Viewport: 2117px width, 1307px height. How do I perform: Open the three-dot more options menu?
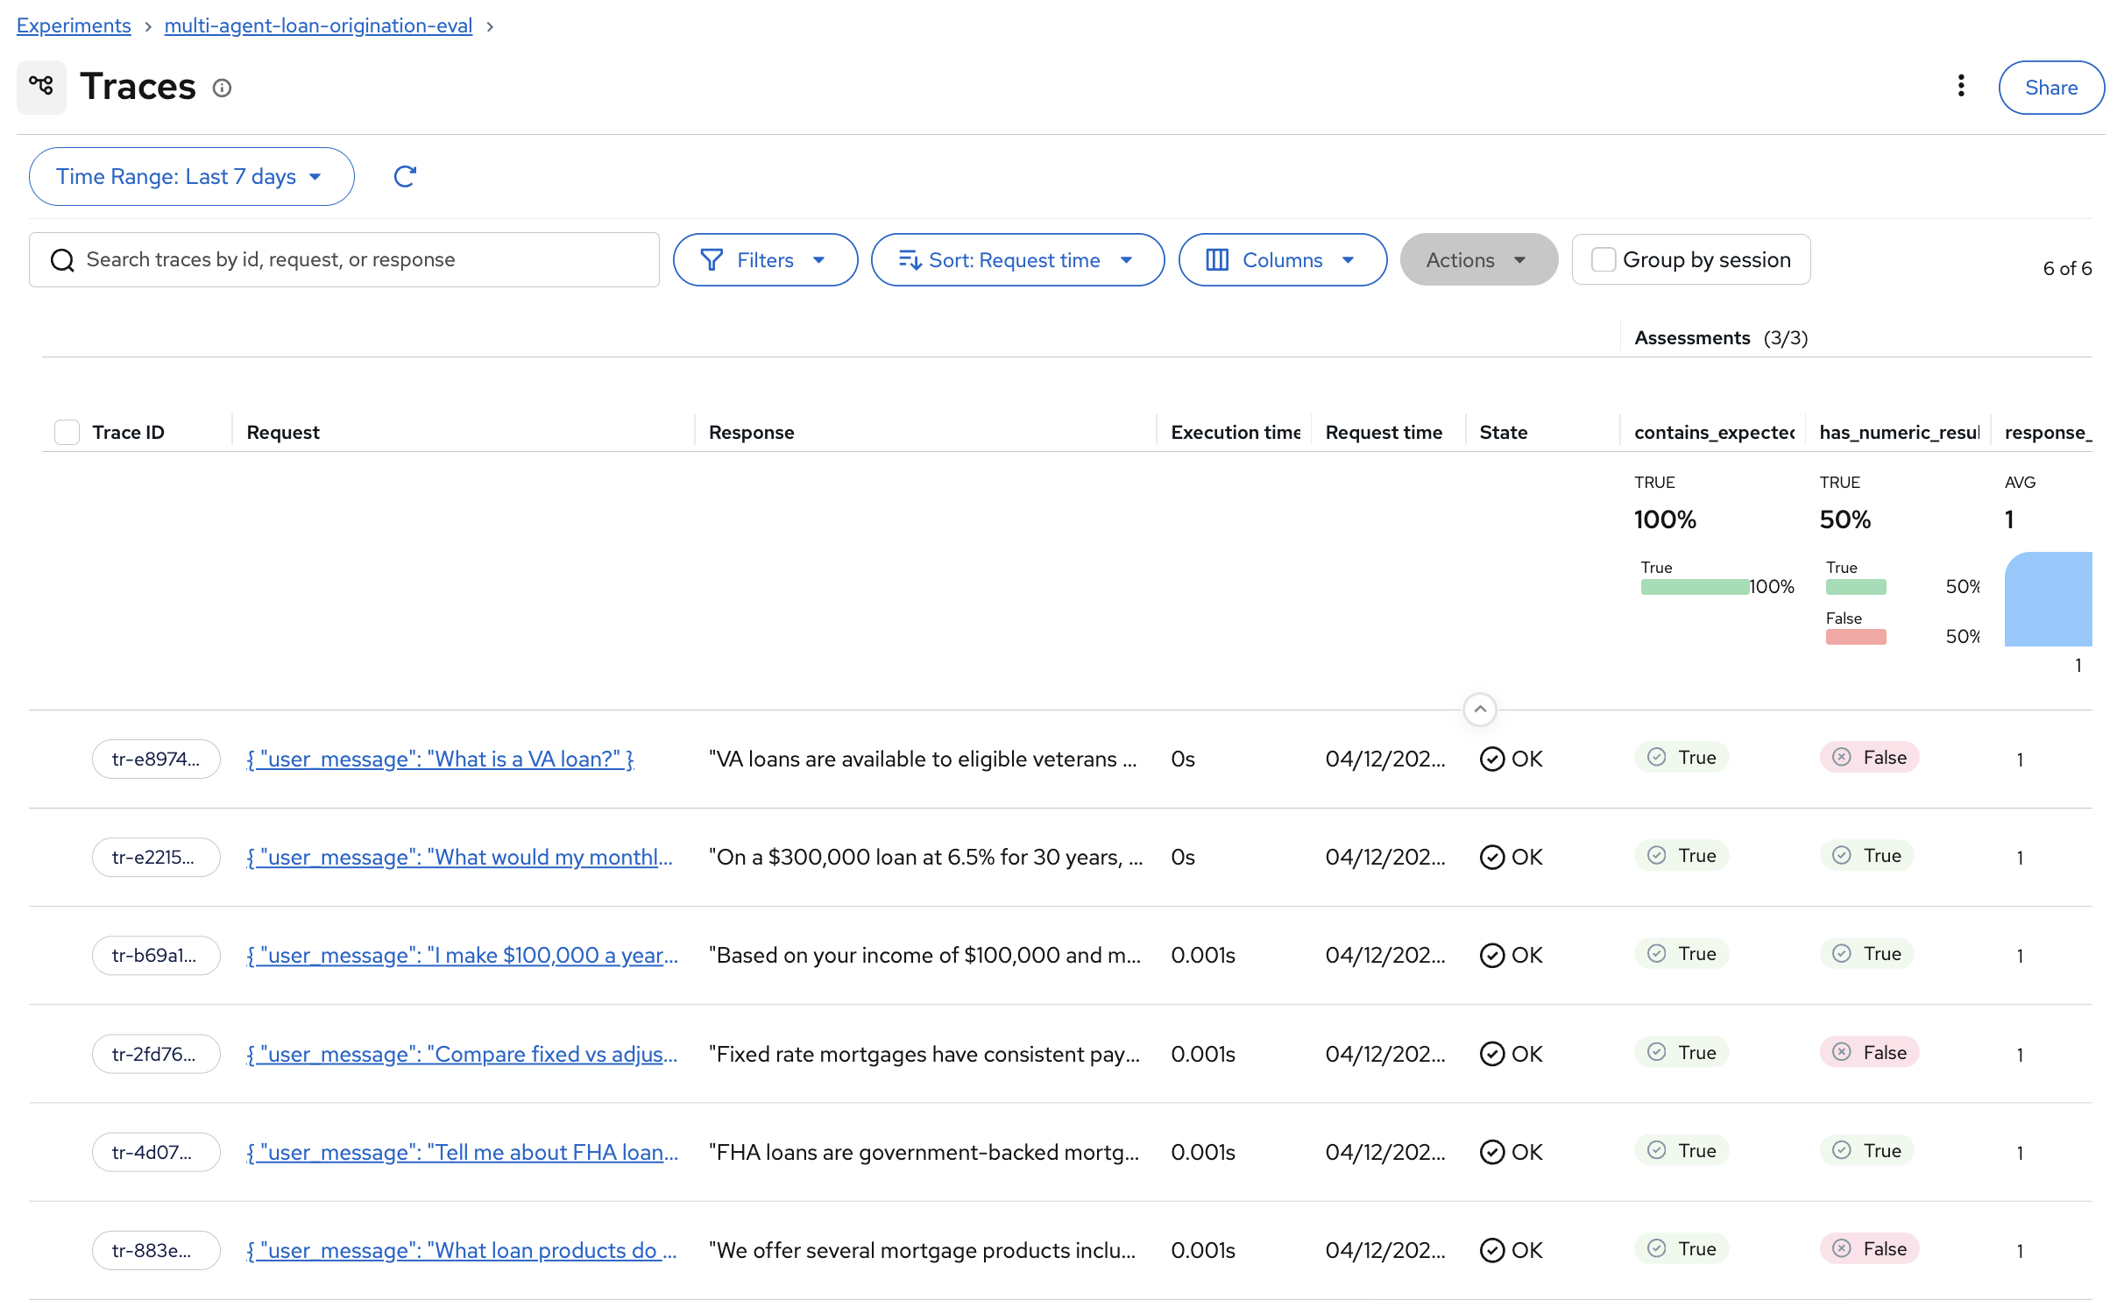tap(1960, 86)
